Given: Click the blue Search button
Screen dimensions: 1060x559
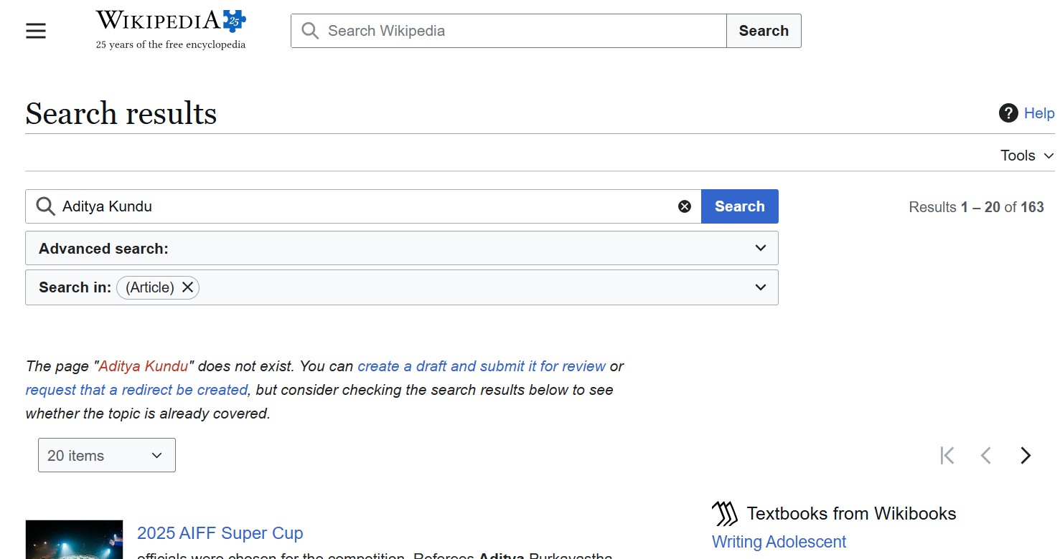Looking at the screenshot, I should (x=740, y=206).
